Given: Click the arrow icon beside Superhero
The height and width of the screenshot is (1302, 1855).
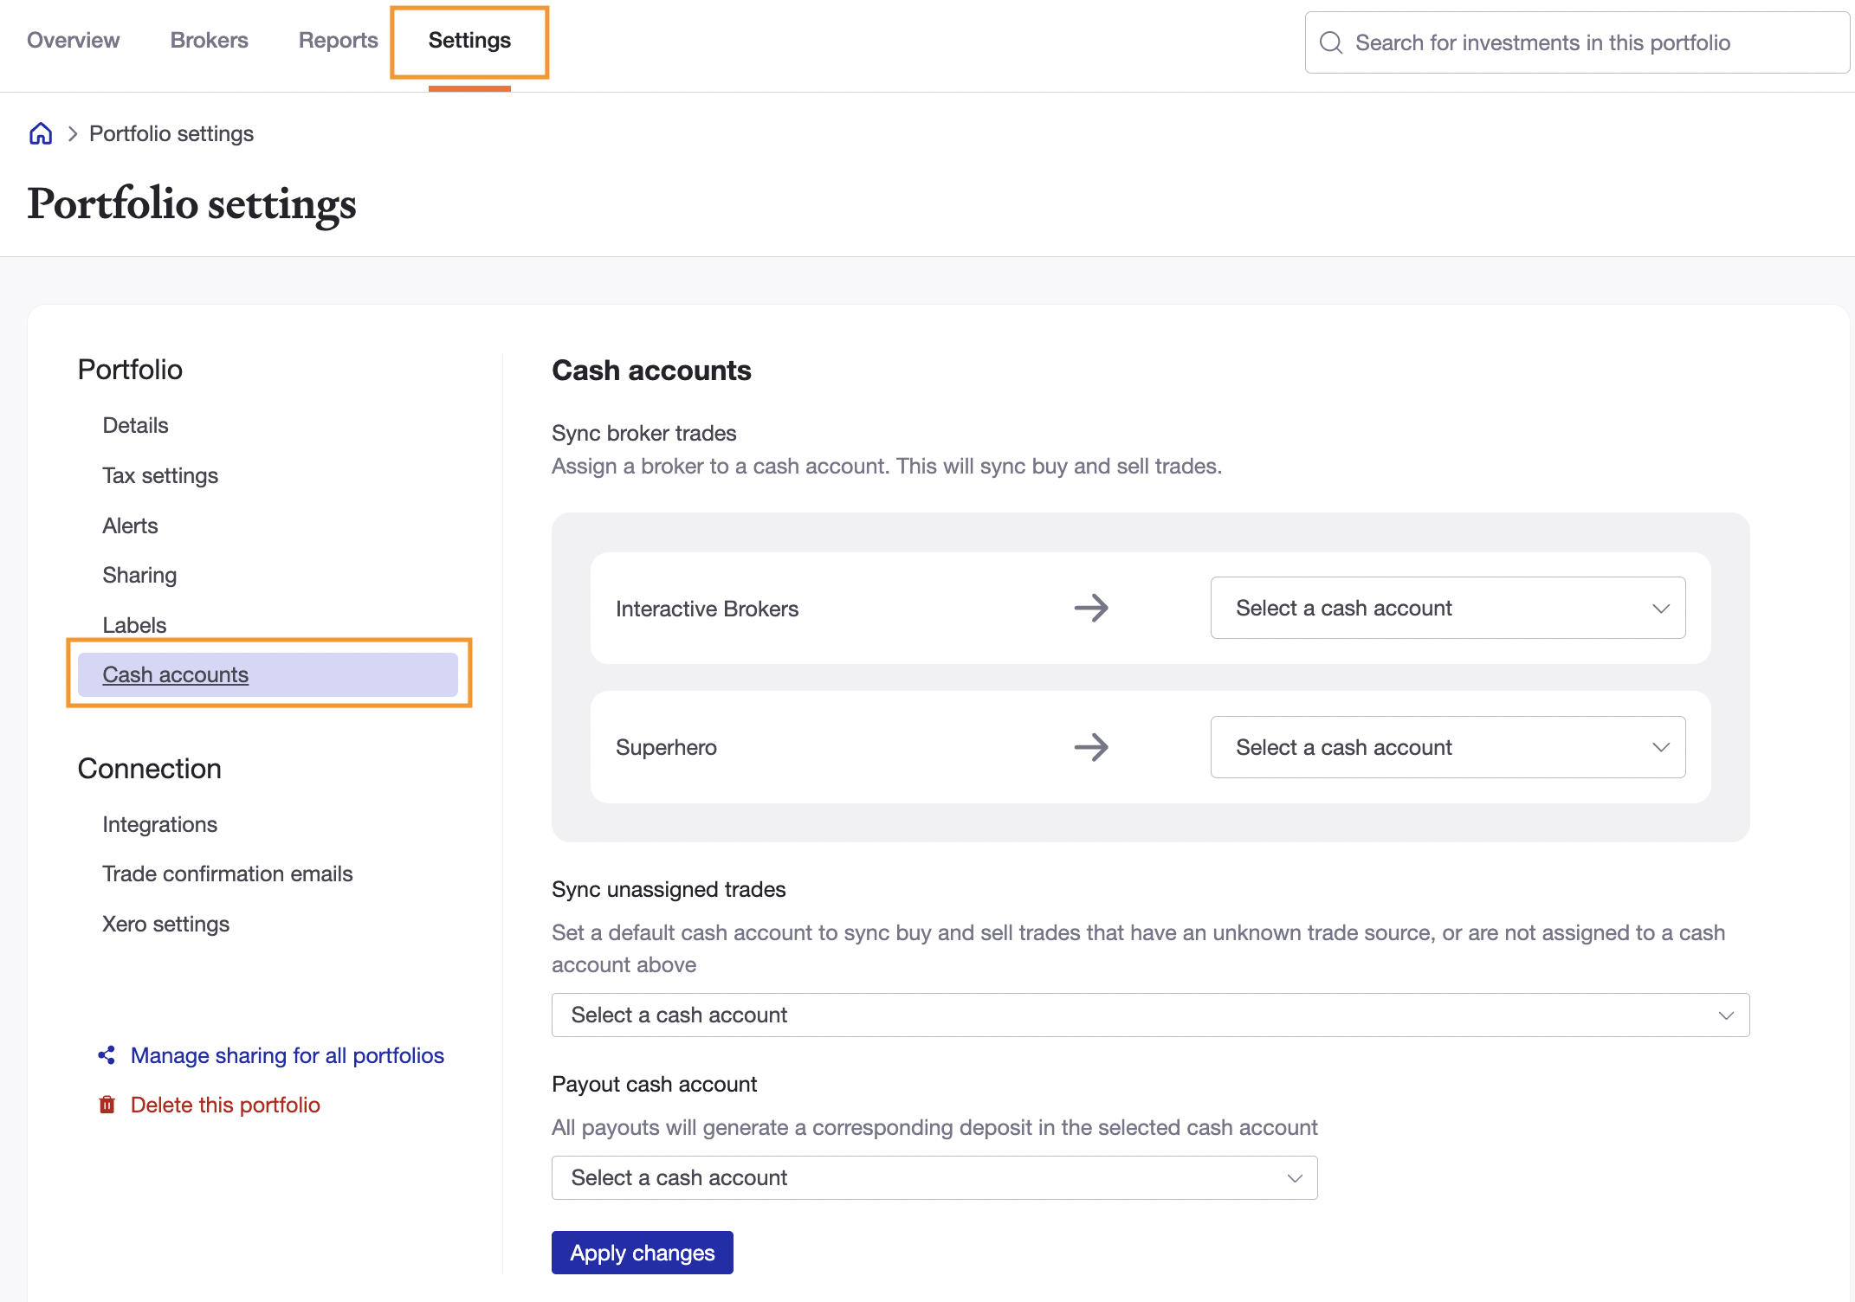Looking at the screenshot, I should coord(1092,747).
